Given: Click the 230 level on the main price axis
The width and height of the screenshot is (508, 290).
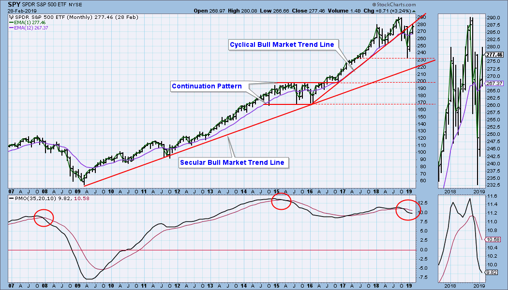Looking at the screenshot, I should click(x=422, y=60).
